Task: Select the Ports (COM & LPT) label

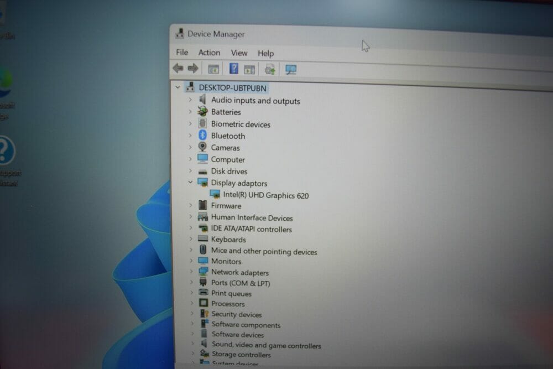Action: click(241, 283)
